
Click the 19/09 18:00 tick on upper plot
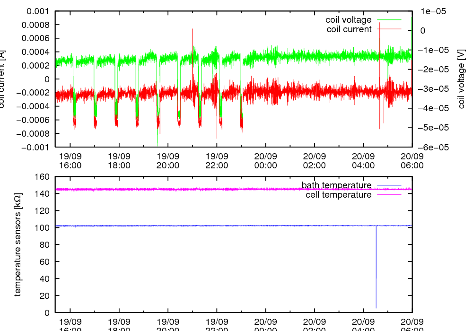[119, 160]
